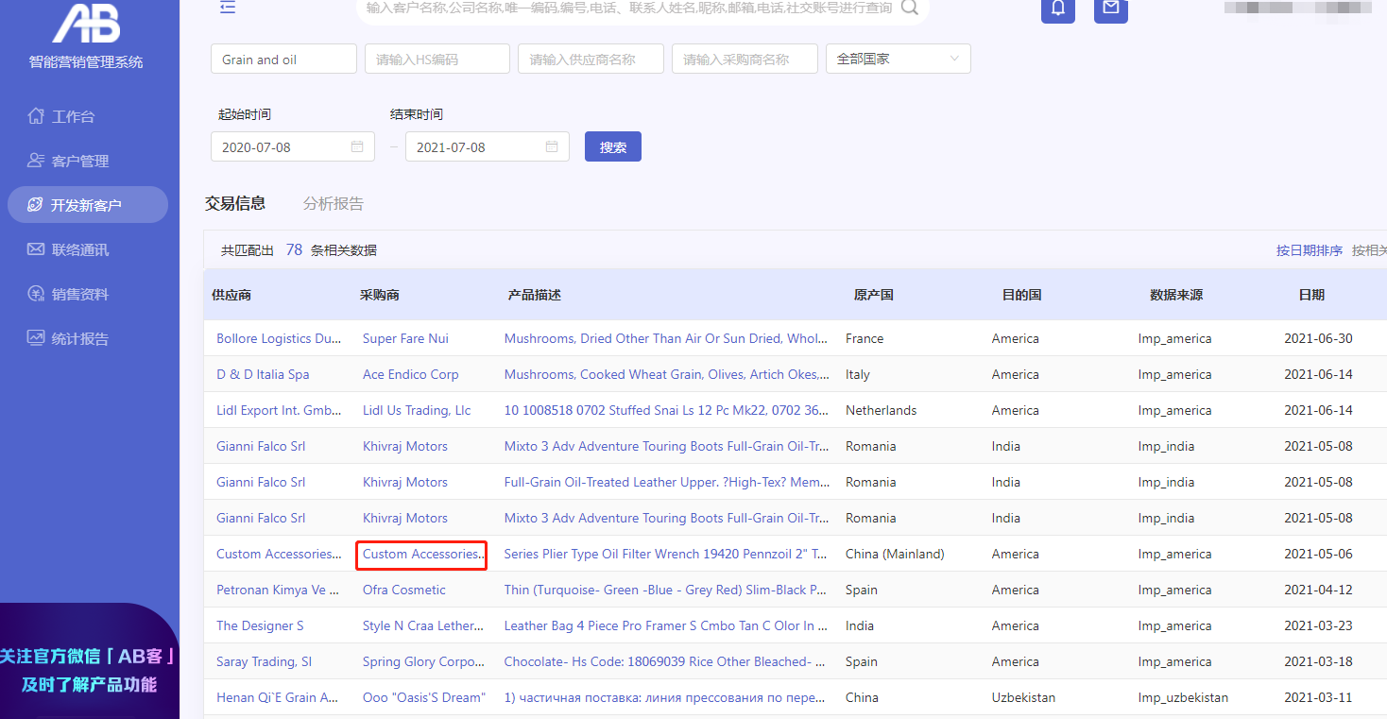
Task: Select 开发新客户 in sidebar
Action: 87,205
